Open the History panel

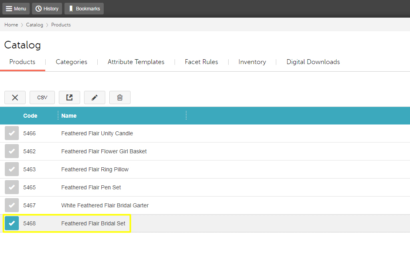(46, 8)
